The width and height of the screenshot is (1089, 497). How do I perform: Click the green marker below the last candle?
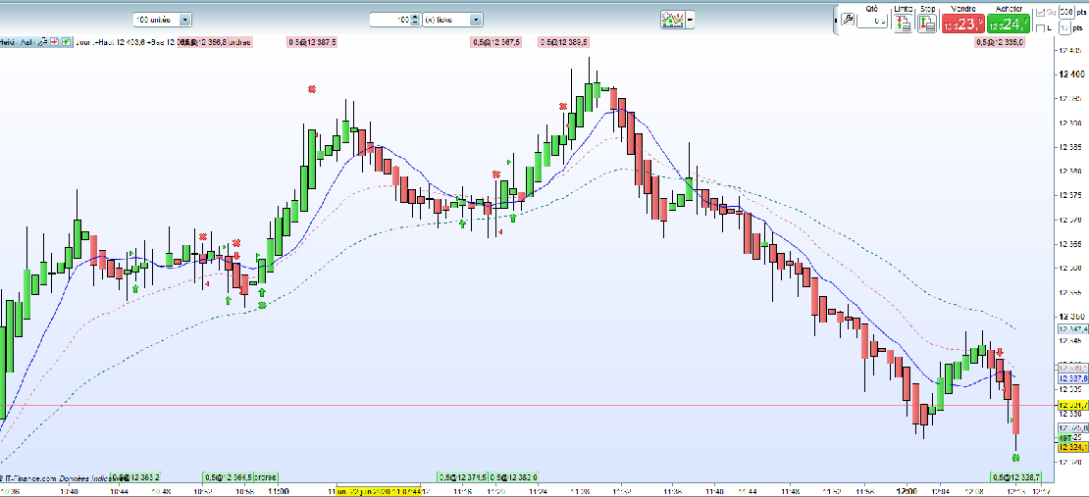(x=1015, y=458)
